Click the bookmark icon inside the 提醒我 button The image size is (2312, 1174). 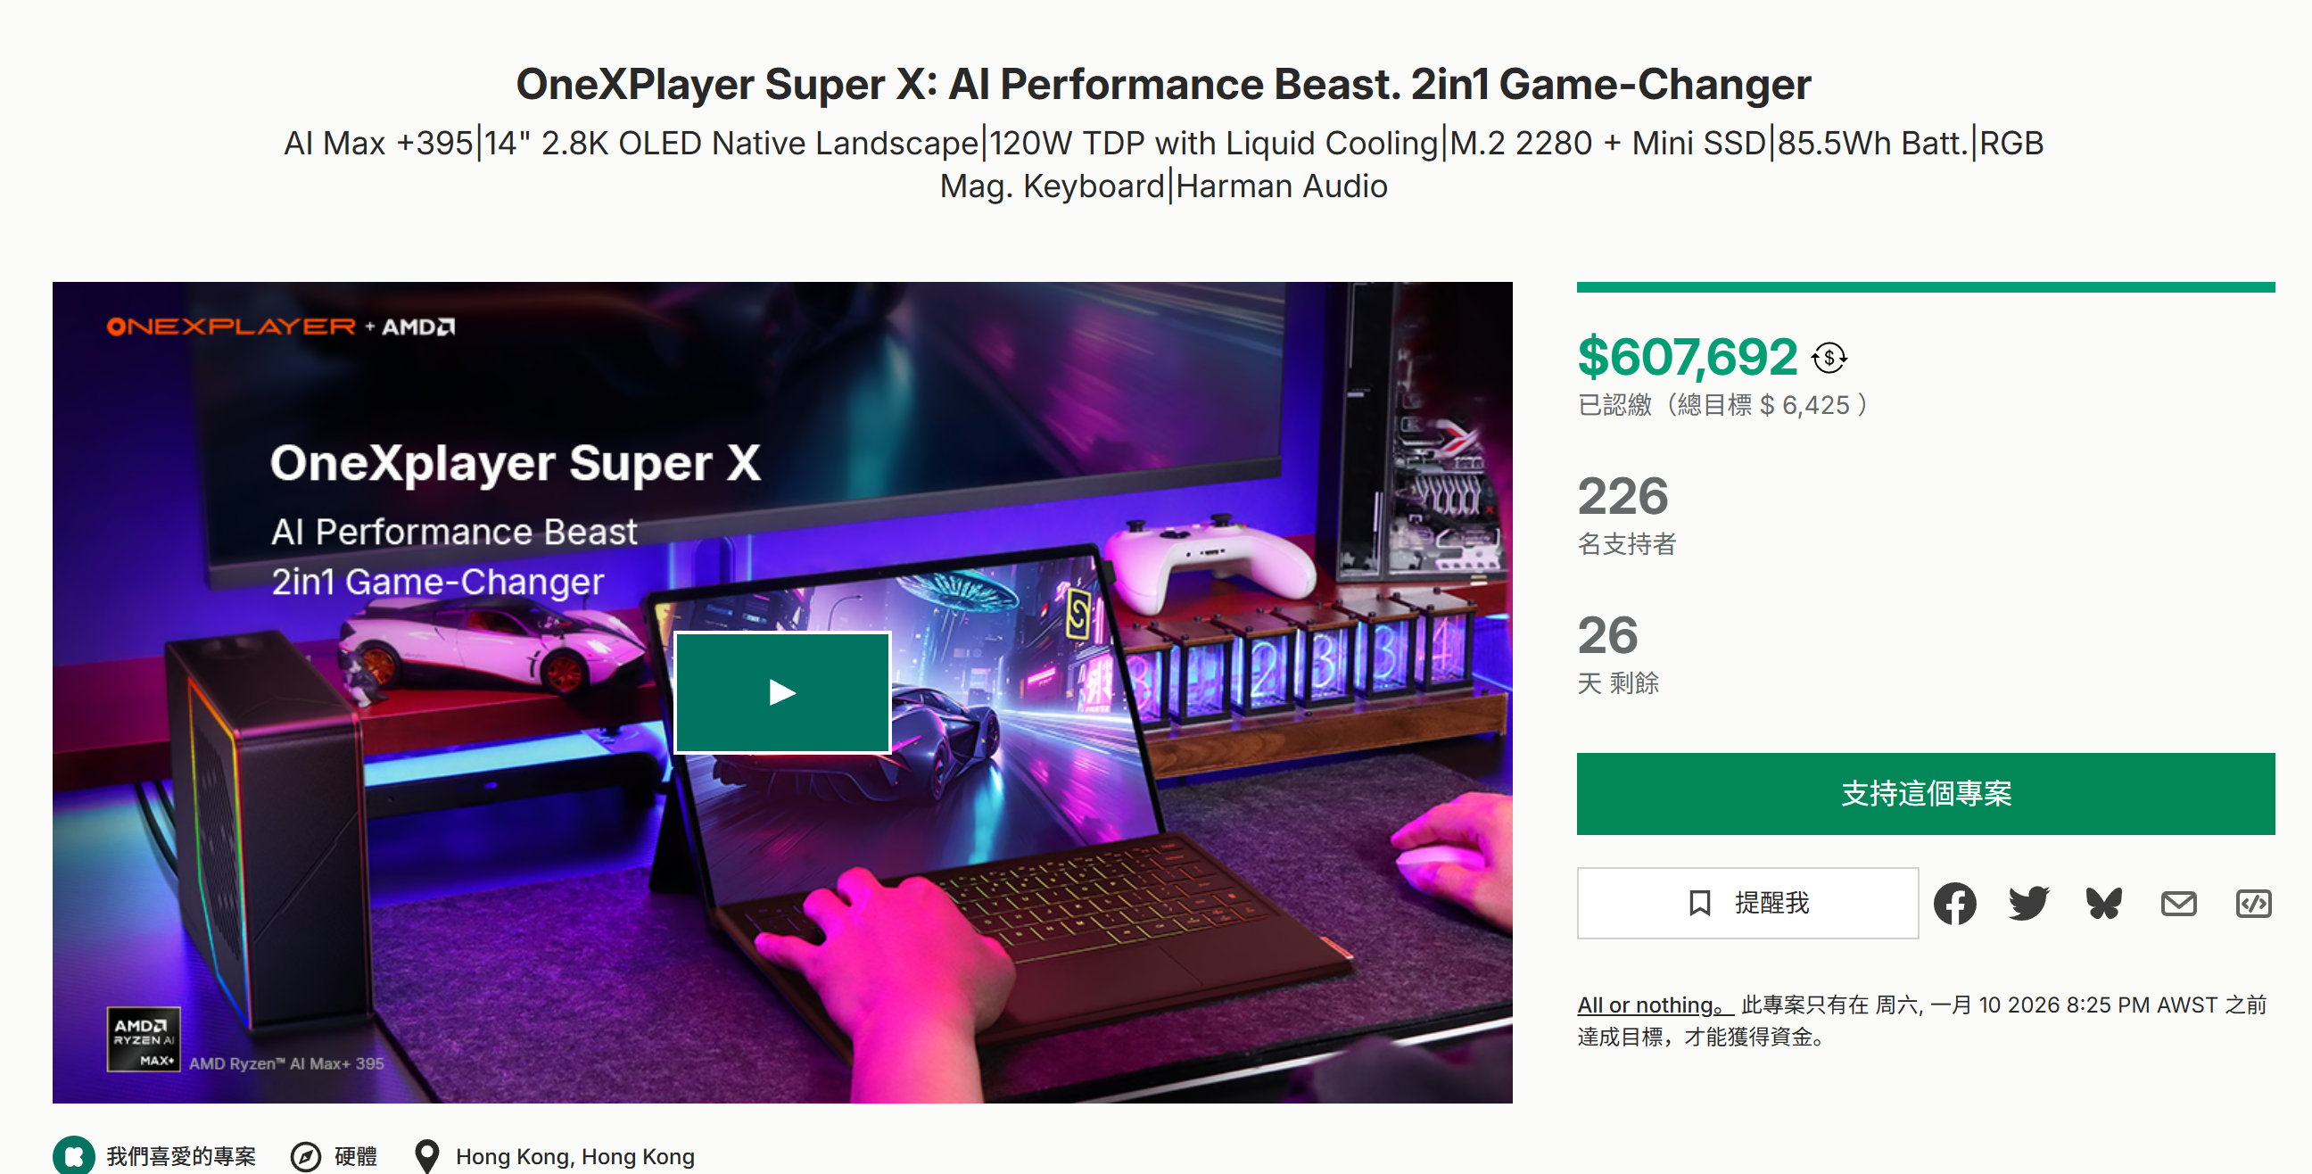click(x=1701, y=904)
